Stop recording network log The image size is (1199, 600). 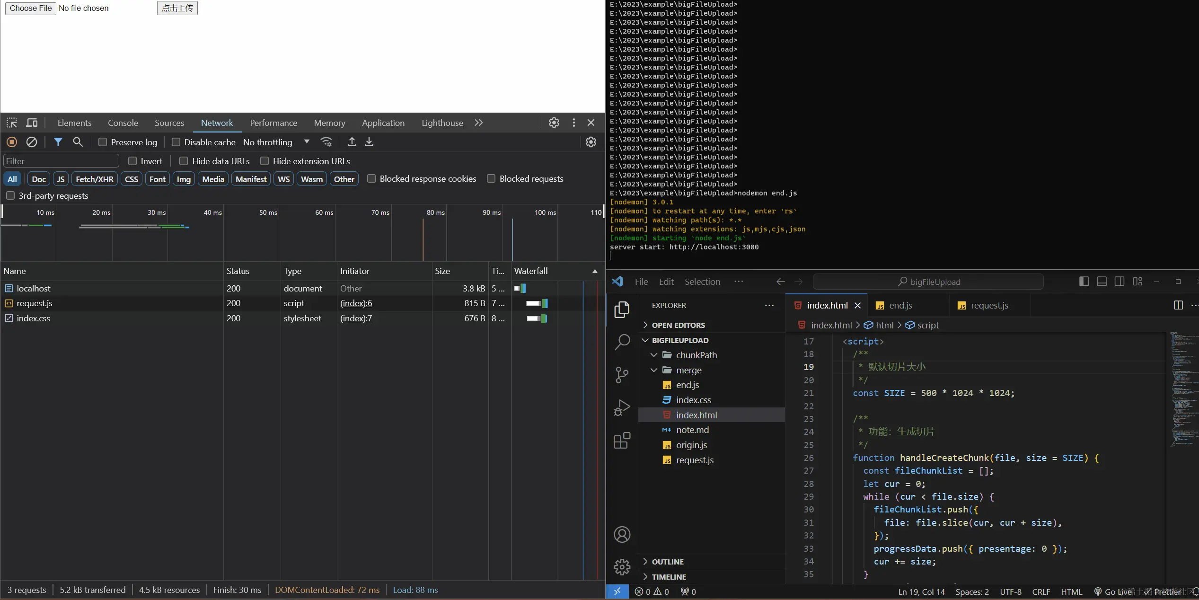point(12,142)
